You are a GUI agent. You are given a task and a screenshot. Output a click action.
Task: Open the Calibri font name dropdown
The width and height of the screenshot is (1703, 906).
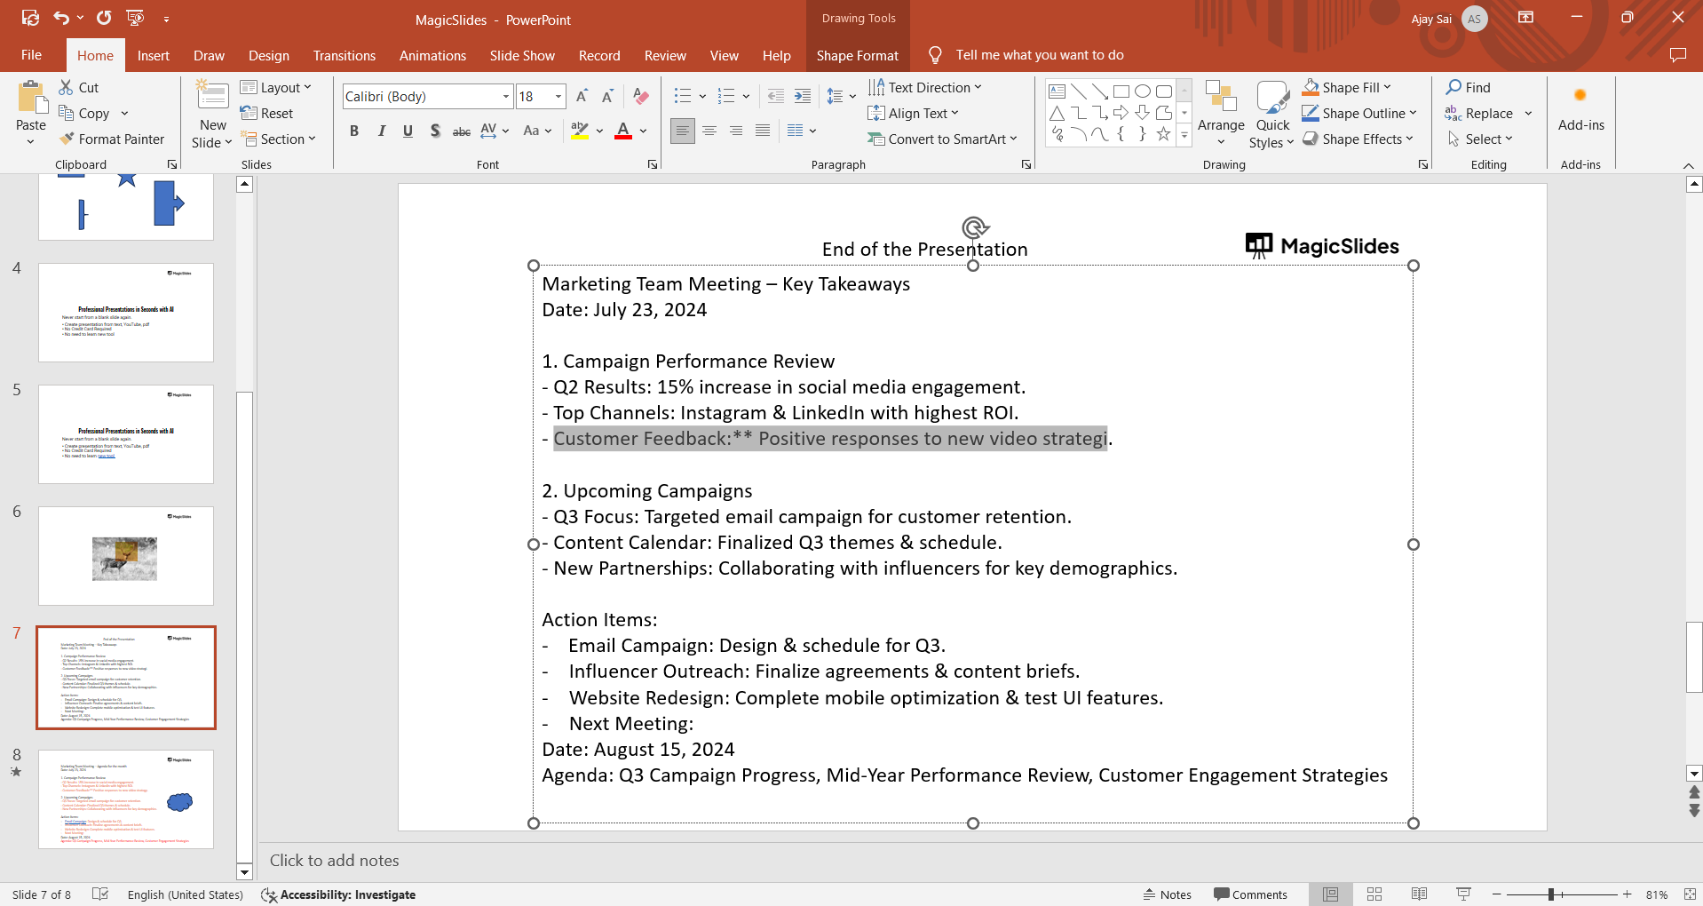[x=505, y=97]
